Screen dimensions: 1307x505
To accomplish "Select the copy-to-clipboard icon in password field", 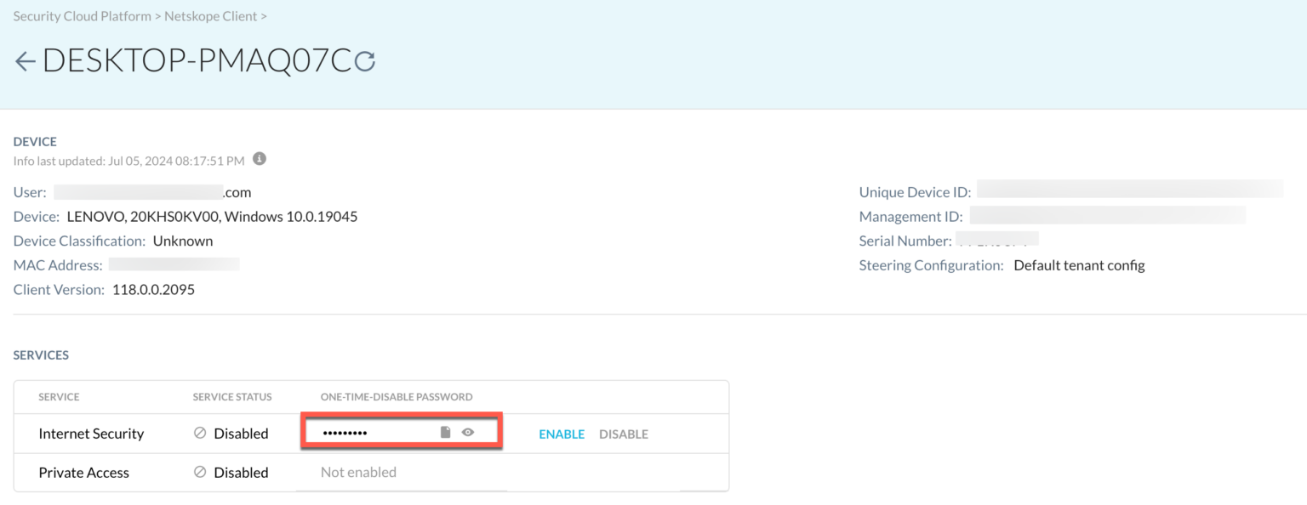I will click(x=445, y=432).
